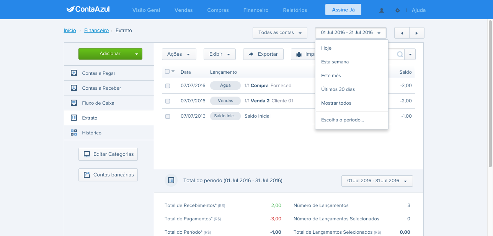Check the Água Compra entry checkbox
Image resolution: width=493 pixels, height=236 pixels.
168,86
